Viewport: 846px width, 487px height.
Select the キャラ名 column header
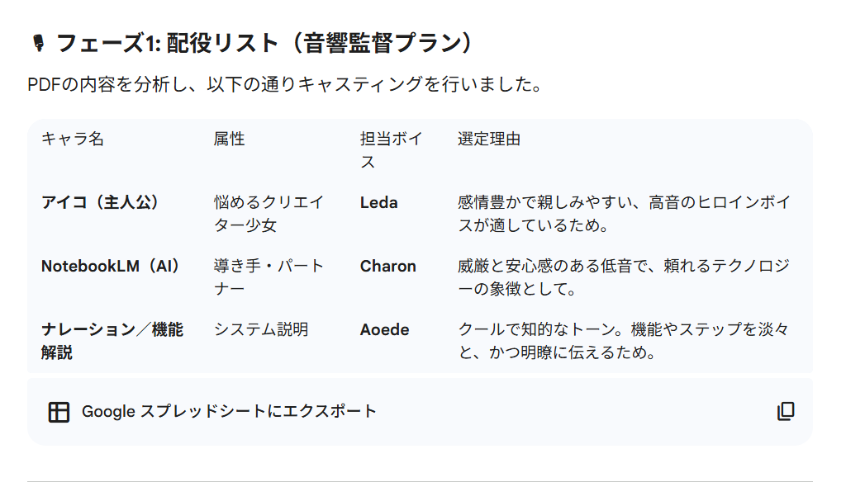click(73, 139)
